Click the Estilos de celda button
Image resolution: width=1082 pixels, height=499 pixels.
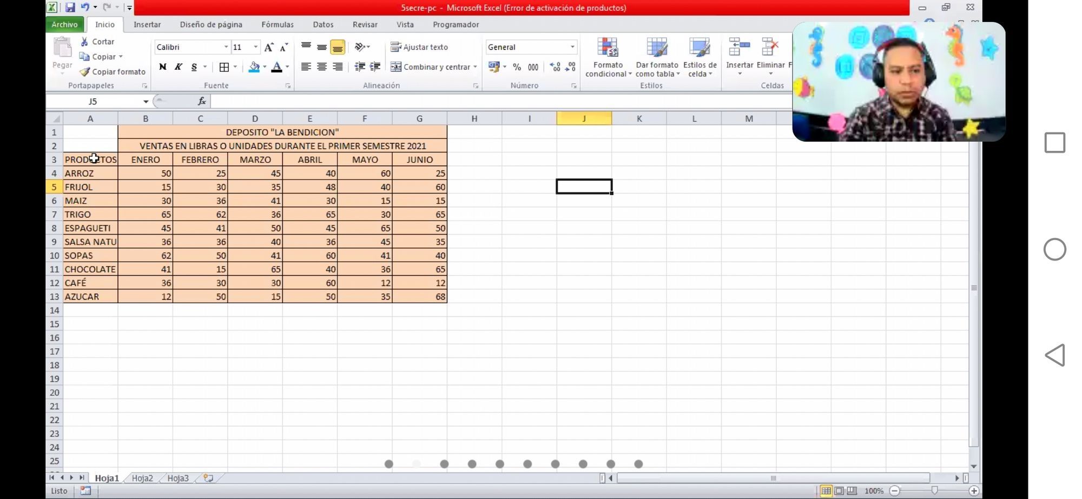[x=700, y=58]
